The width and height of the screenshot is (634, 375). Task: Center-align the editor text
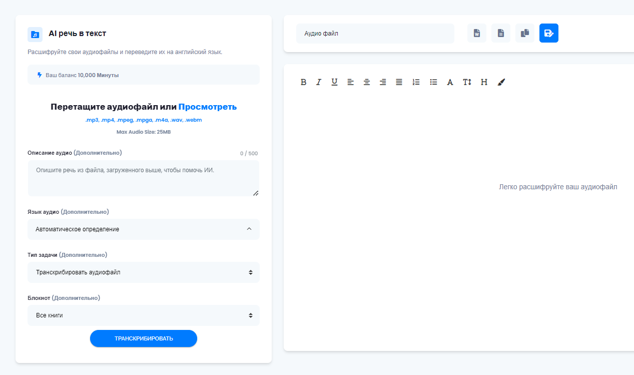367,82
